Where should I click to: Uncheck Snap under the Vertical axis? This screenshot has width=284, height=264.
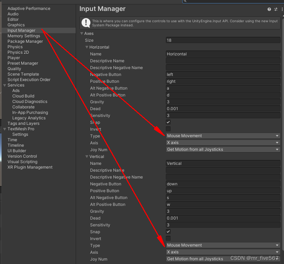(168, 232)
